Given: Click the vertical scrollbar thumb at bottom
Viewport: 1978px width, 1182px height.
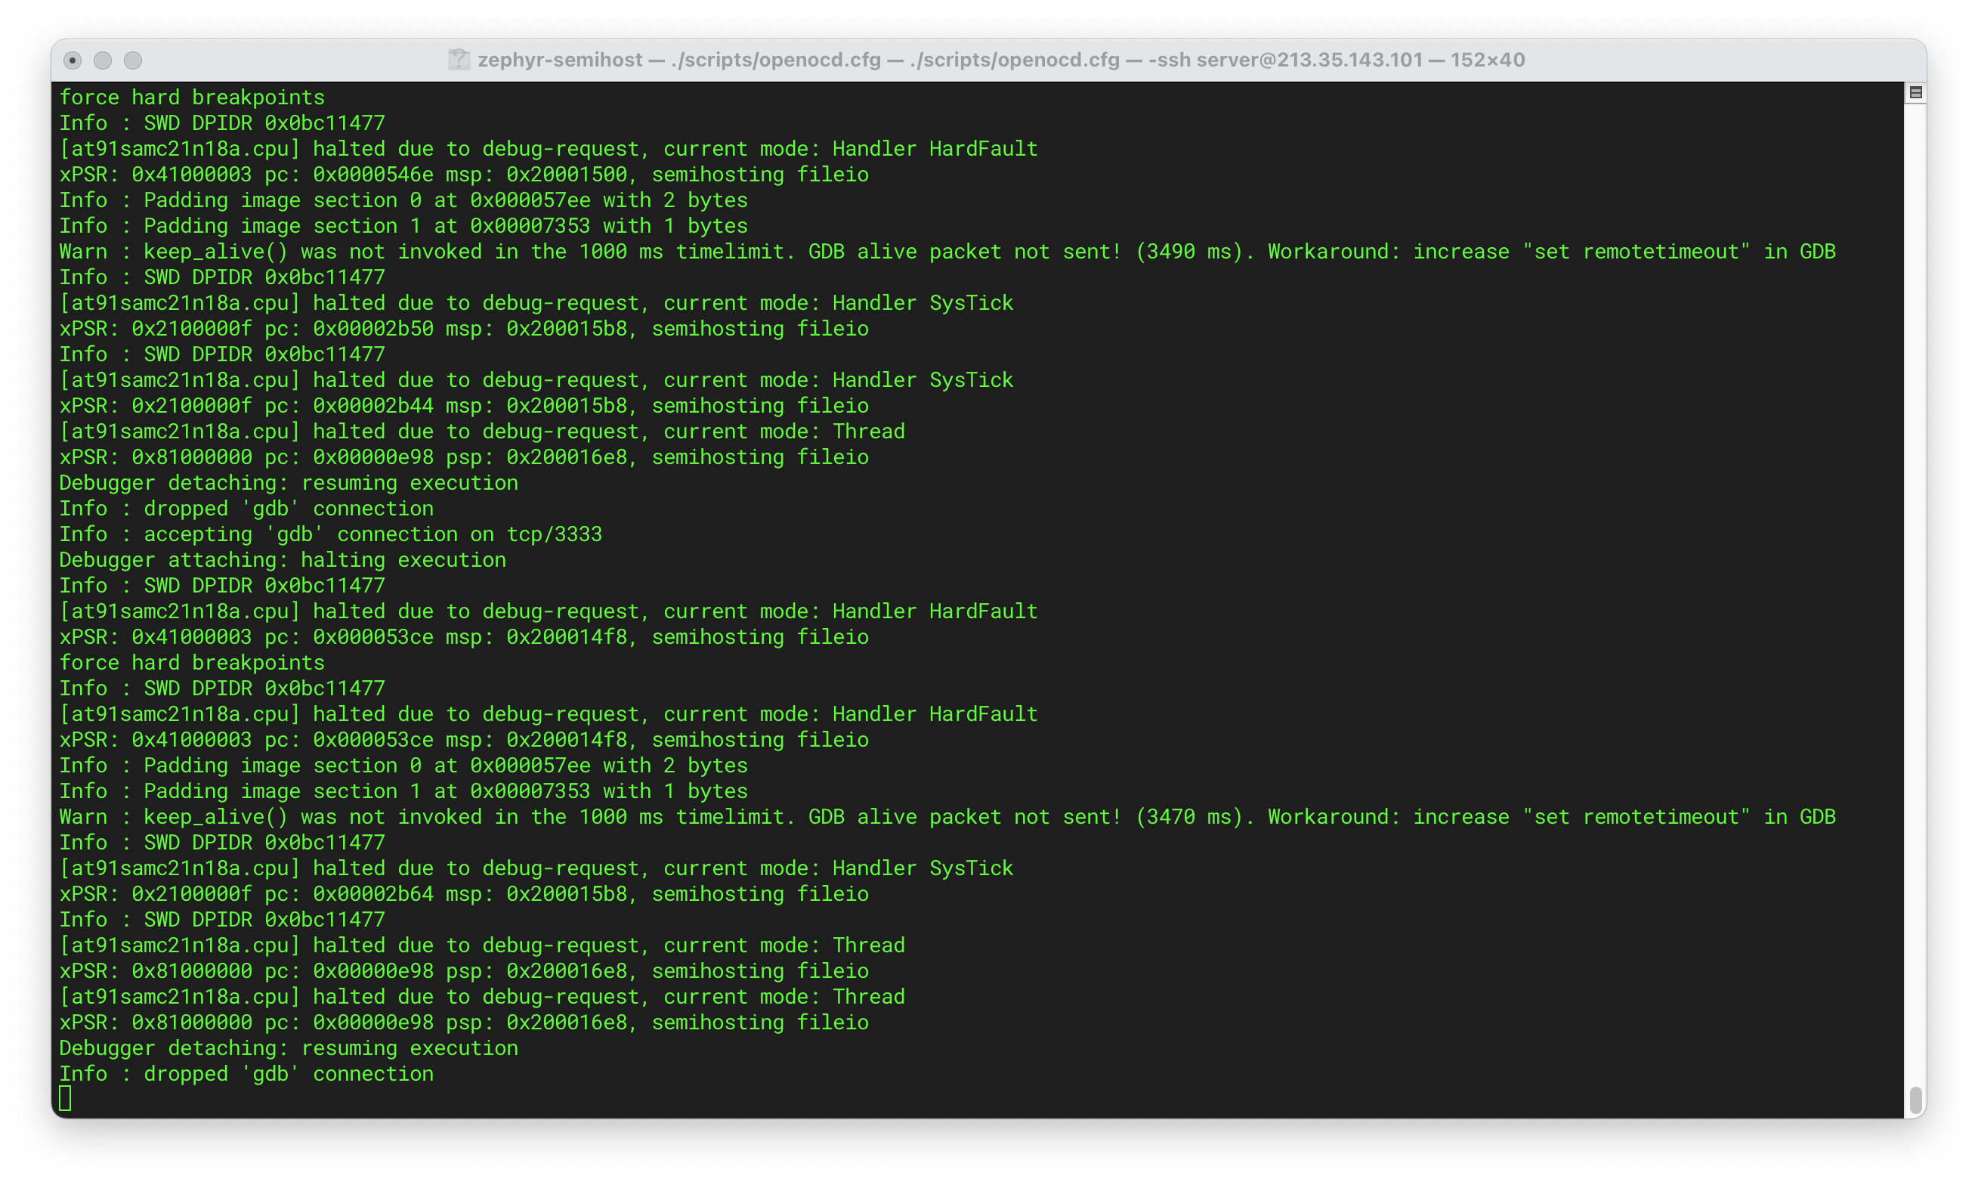Looking at the screenshot, I should click(1916, 1100).
